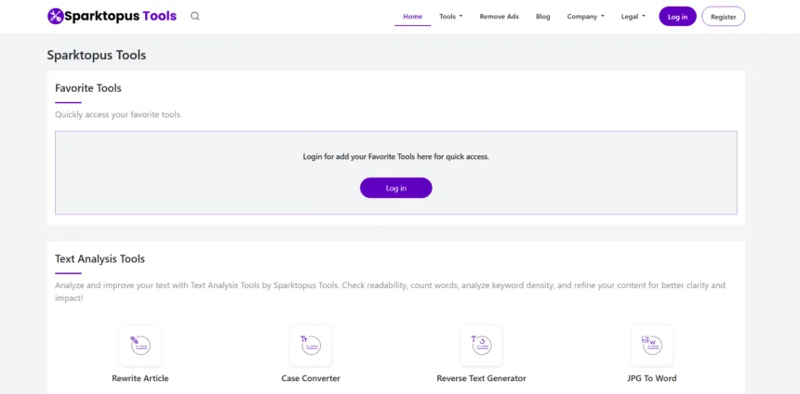This screenshot has width=800, height=394.
Task: Click the Register button
Action: pos(723,17)
